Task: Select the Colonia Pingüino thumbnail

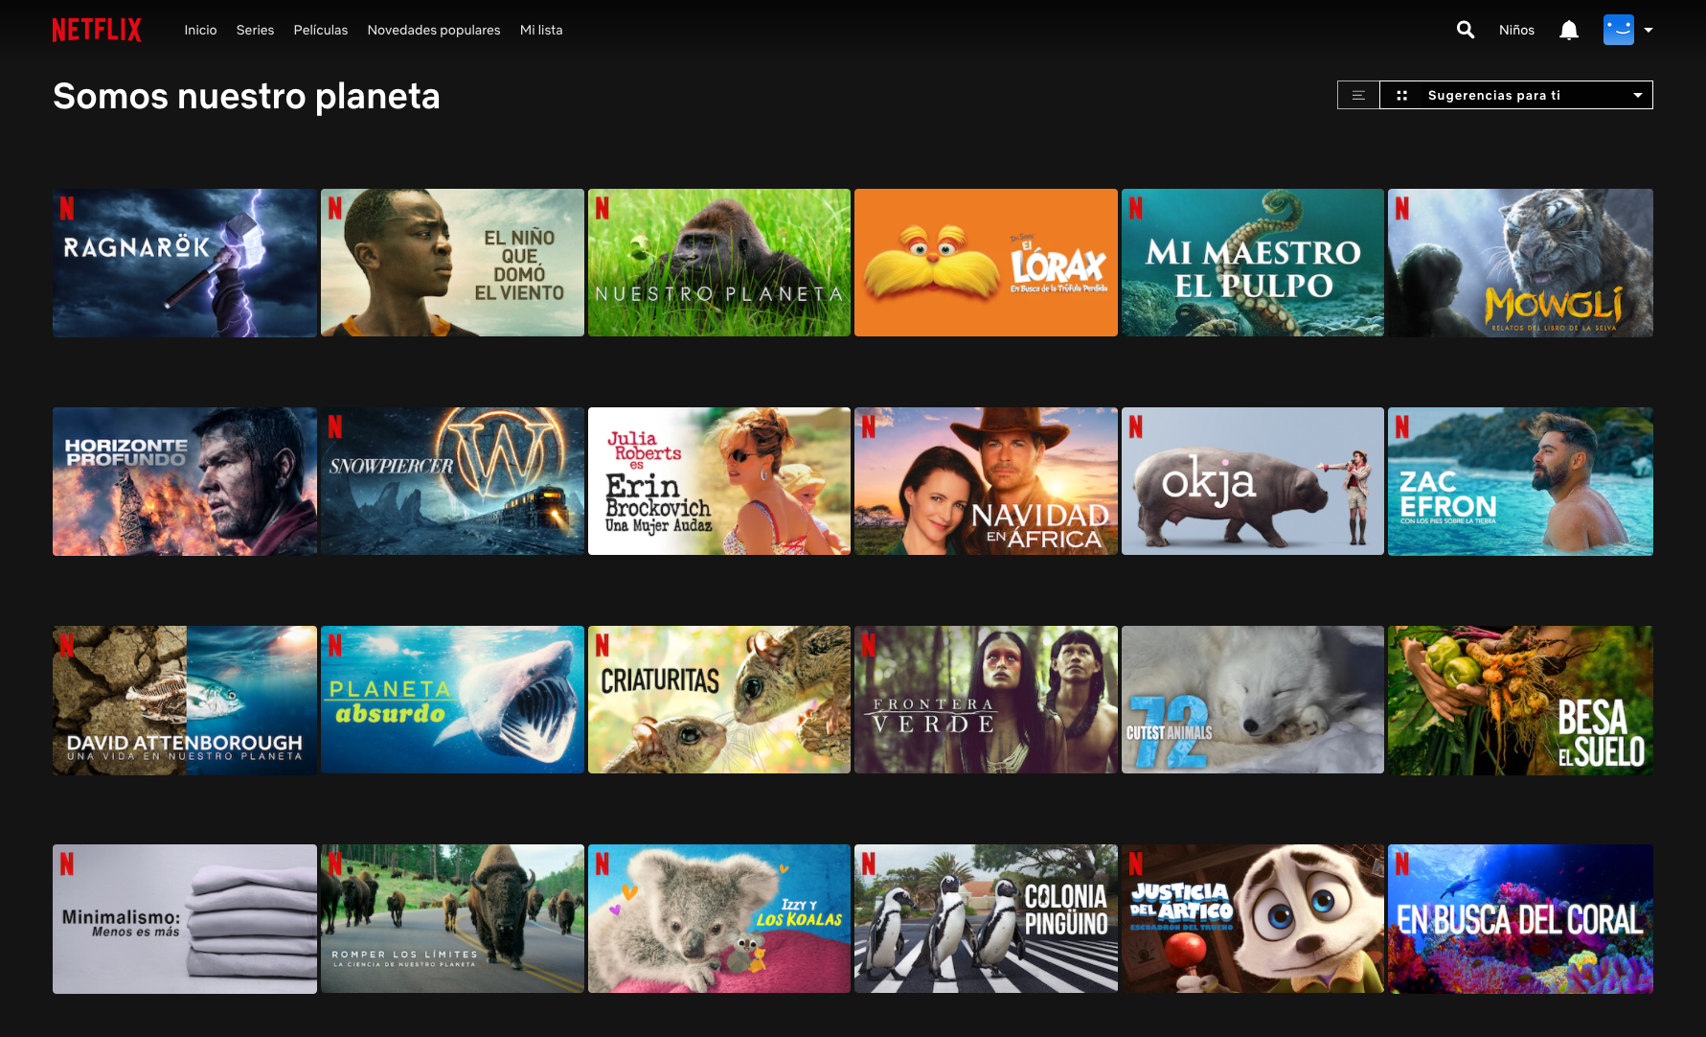Action: pyautogui.click(x=986, y=918)
